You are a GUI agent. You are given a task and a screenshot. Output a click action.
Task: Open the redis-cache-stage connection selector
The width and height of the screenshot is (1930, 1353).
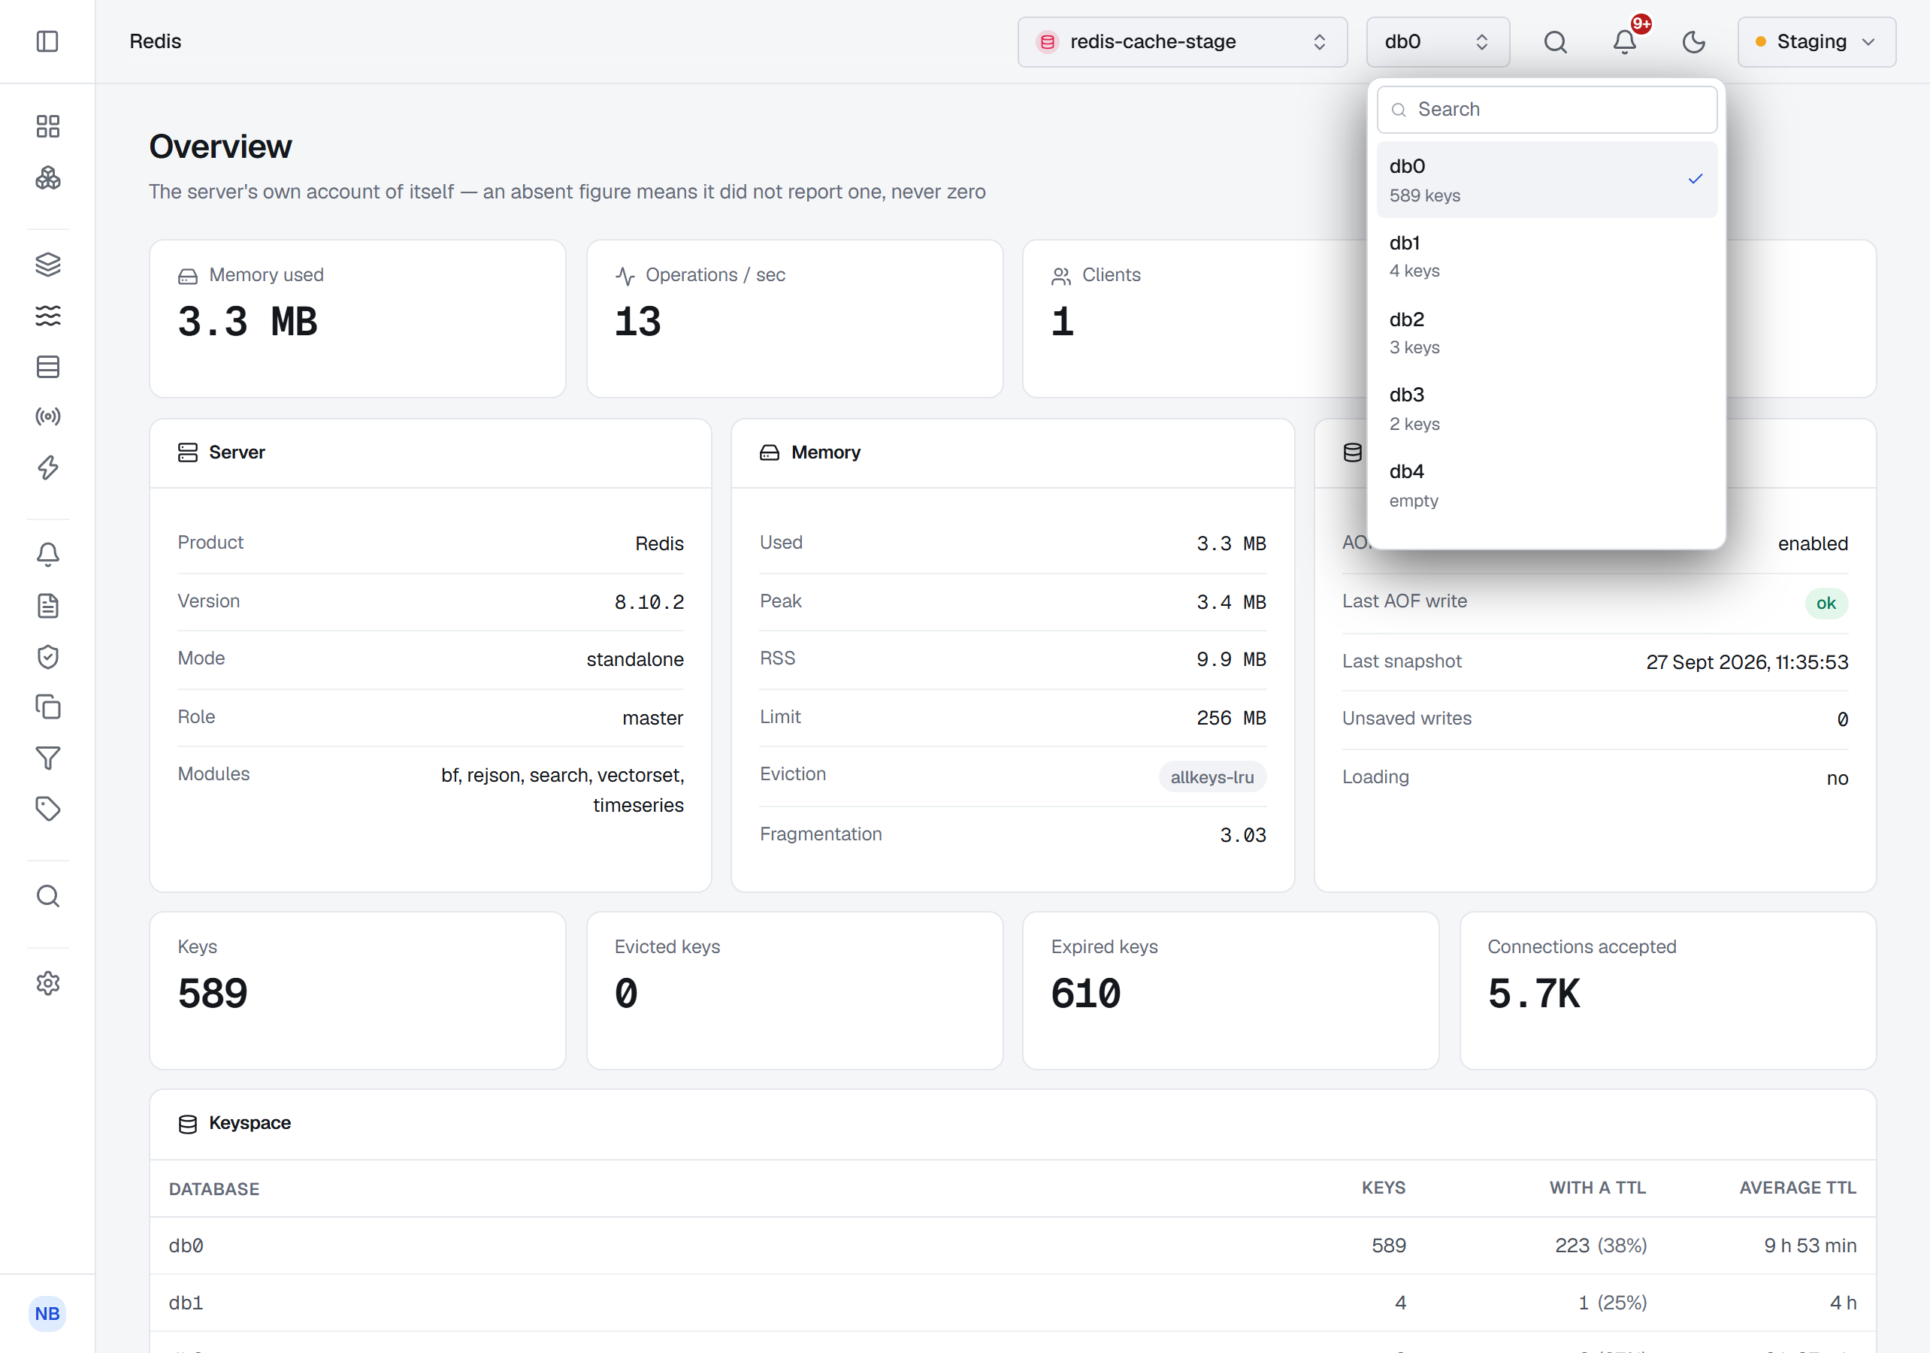(x=1182, y=42)
